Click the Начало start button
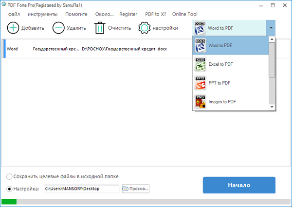Image resolution: width=292 pixels, height=207 pixels. pyautogui.click(x=239, y=185)
